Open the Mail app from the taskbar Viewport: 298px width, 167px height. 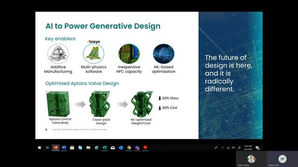pos(113,148)
